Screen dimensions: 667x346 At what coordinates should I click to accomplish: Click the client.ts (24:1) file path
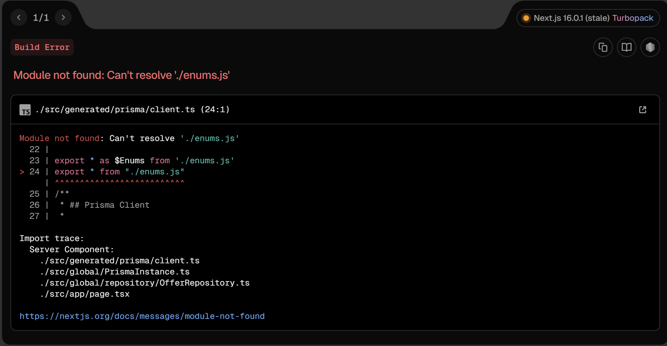(132, 110)
